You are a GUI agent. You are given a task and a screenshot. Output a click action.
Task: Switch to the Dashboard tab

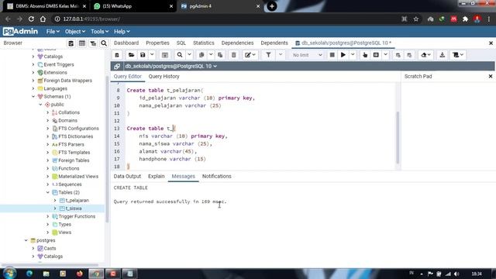click(x=126, y=43)
